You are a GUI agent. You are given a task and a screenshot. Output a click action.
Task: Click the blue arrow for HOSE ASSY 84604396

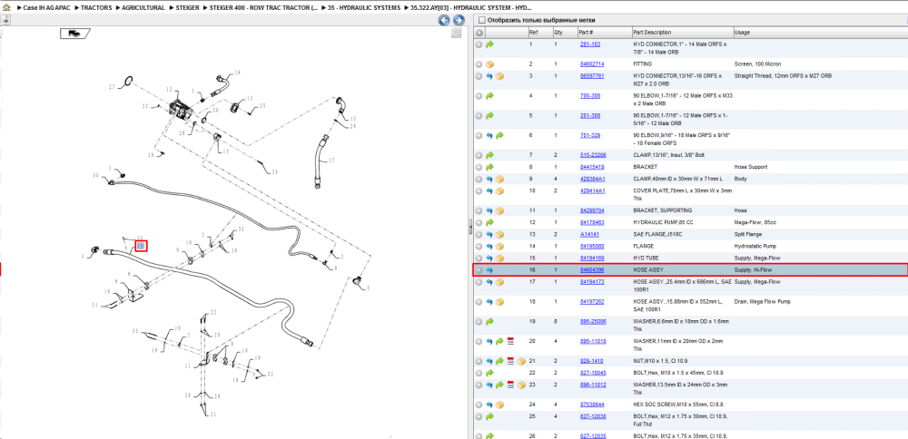tap(489, 270)
